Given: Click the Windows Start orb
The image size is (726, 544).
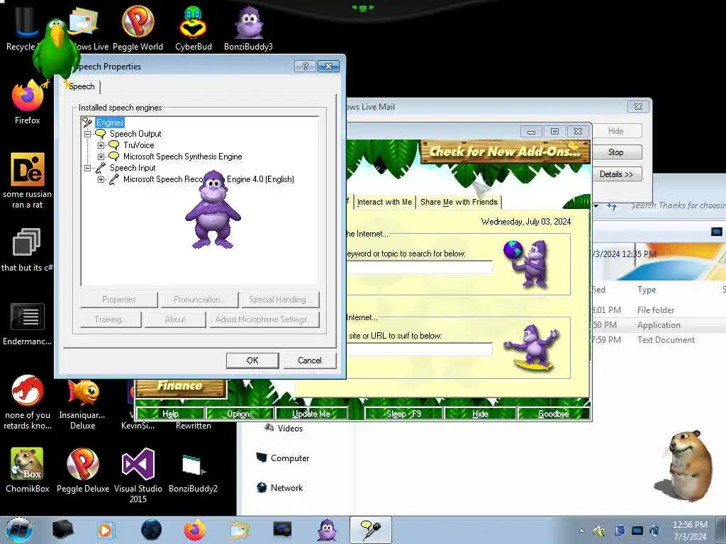Looking at the screenshot, I should [x=19, y=530].
